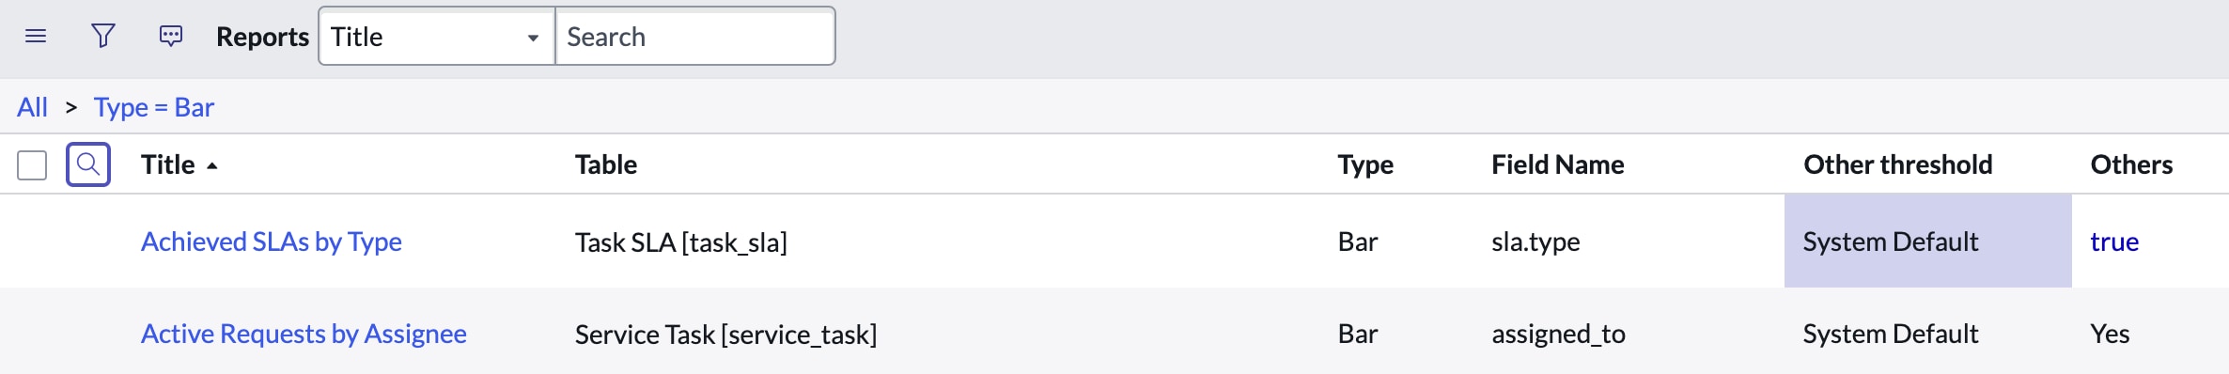Sort by the Type column header

click(1365, 164)
